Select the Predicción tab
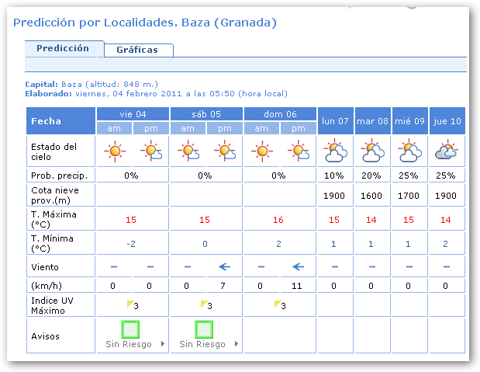This screenshot has height=372, width=480. click(63, 48)
